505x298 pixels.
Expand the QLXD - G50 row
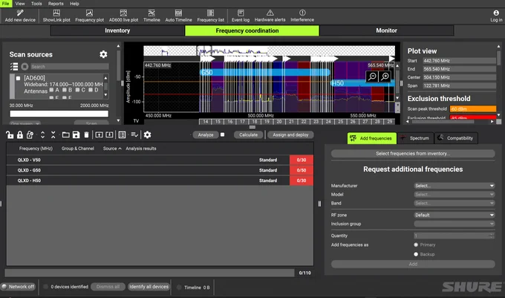coord(160,170)
